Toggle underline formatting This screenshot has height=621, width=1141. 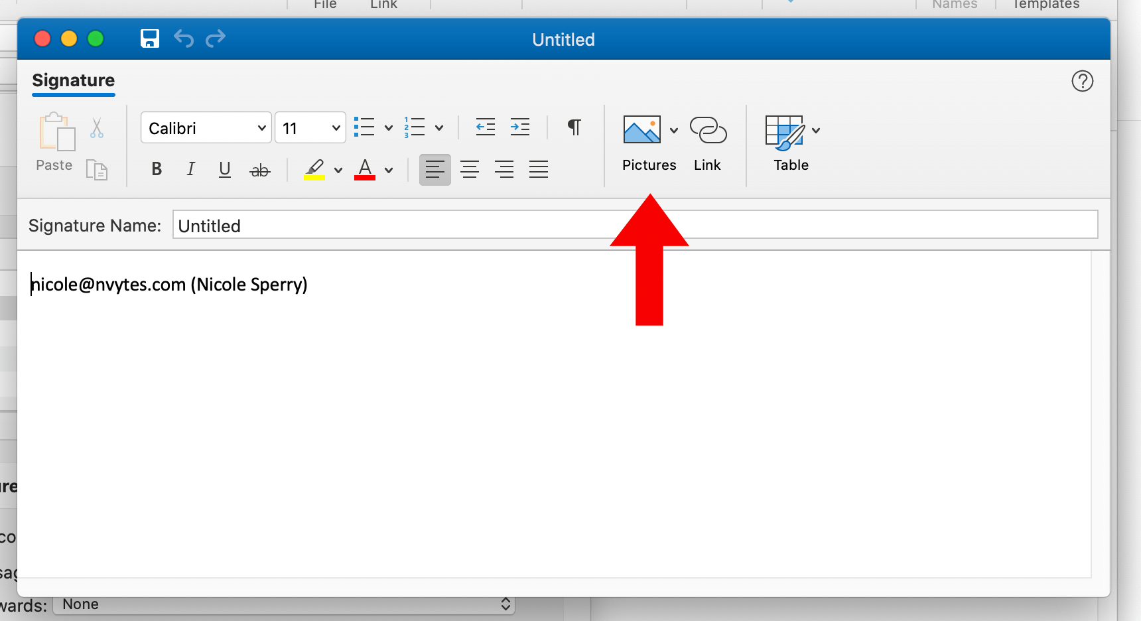[x=225, y=169]
